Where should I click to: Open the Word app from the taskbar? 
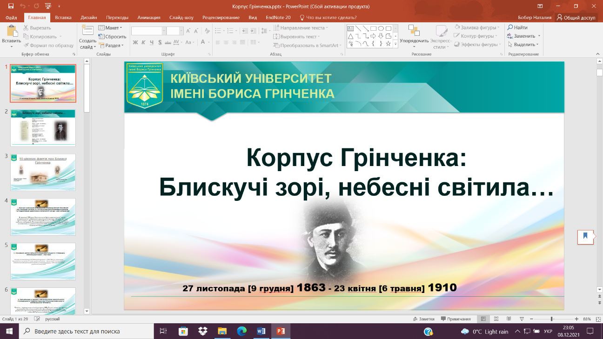point(261,331)
